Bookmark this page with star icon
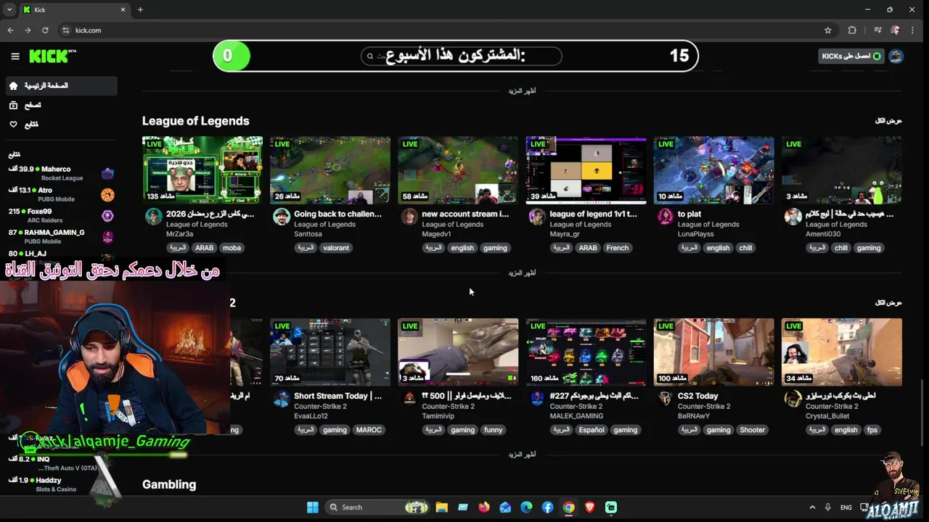Viewport: 929px width, 522px height. [x=827, y=30]
